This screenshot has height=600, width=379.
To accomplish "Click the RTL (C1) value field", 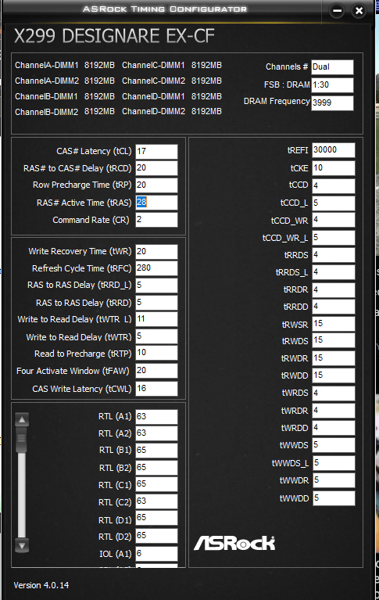I will [156, 484].
